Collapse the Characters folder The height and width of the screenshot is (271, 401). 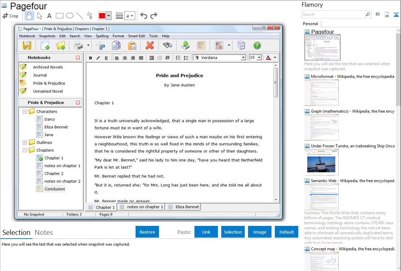(x=24, y=112)
